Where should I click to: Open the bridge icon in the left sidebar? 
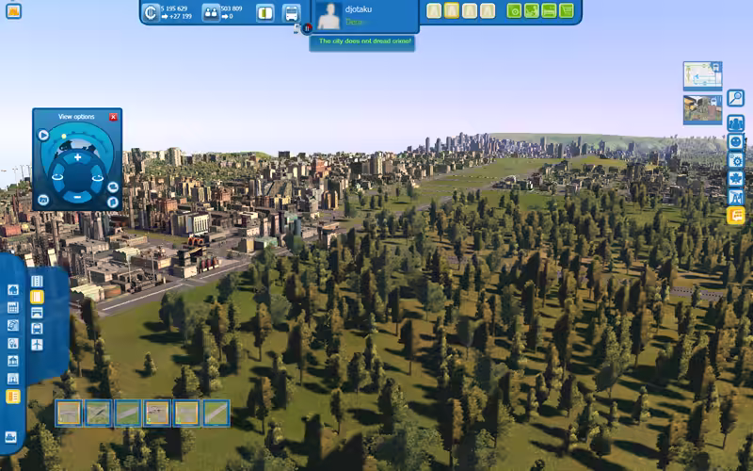13,379
